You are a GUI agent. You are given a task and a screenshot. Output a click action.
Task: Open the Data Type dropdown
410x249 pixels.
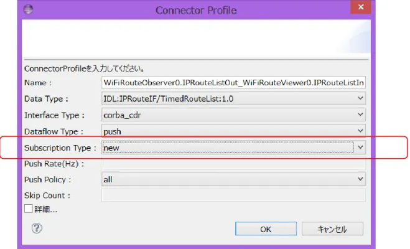tap(233, 98)
